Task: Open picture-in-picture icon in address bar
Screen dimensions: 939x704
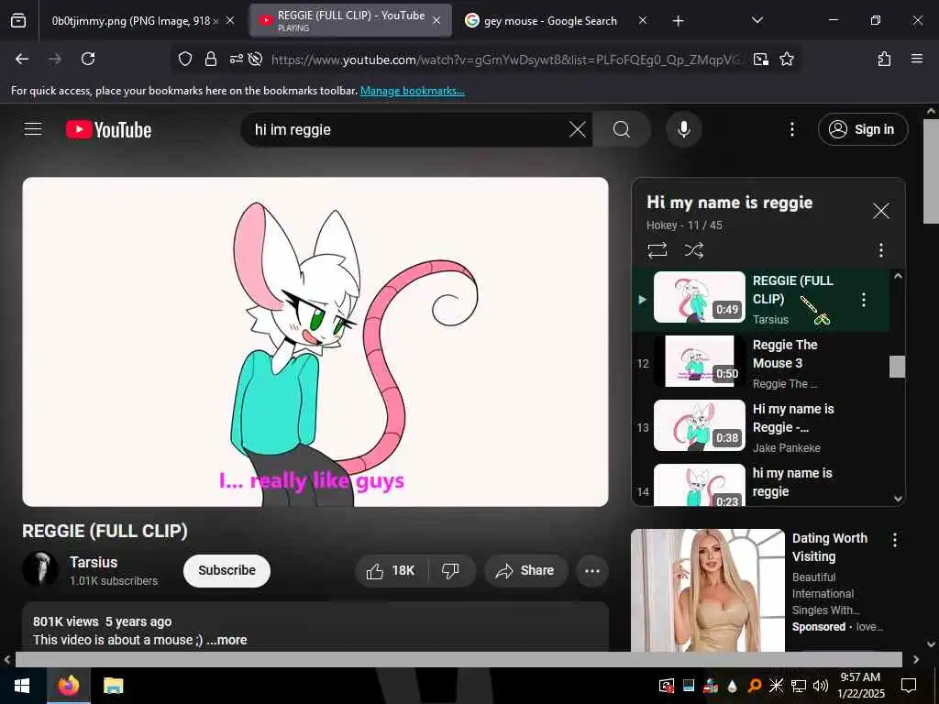Action: click(x=760, y=59)
